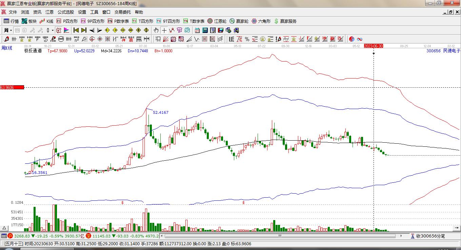Click the 极 indicator toggle icon
Viewport: 461px width, 250px height.
(x=59, y=30)
